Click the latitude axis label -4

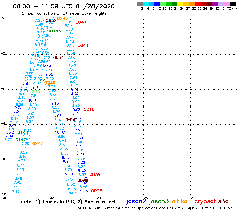tap(3, 89)
